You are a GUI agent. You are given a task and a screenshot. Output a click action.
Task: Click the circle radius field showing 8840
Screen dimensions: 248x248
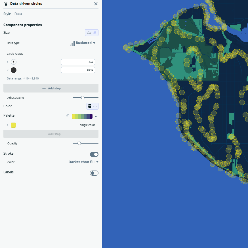click(78, 70)
